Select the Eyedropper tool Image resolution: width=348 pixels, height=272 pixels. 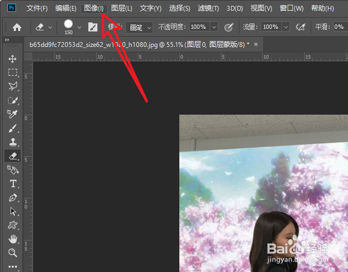(12, 114)
